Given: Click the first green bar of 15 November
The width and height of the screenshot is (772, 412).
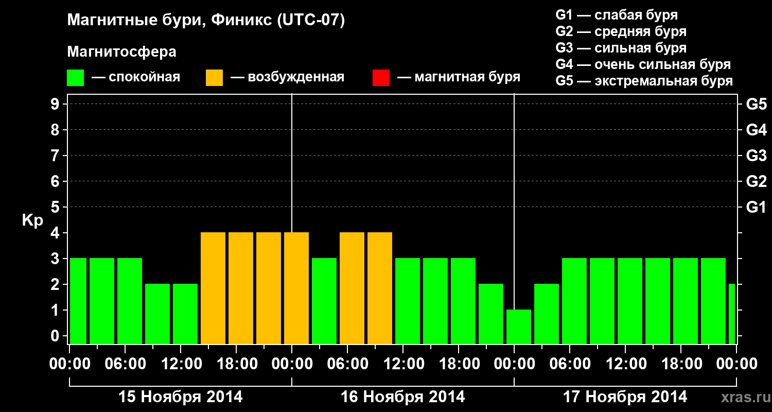Looking at the screenshot, I should 78,301.
